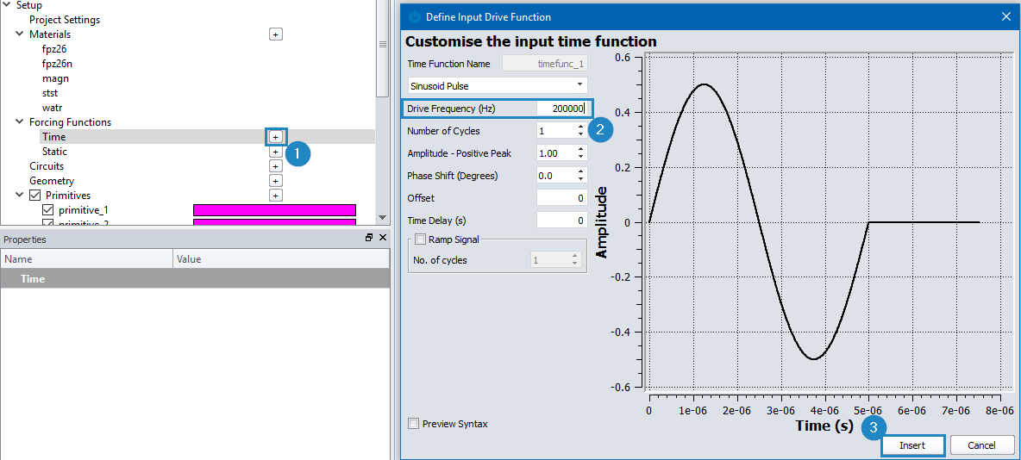
Task: Collapse the Primitives tree node
Action: tap(20, 196)
